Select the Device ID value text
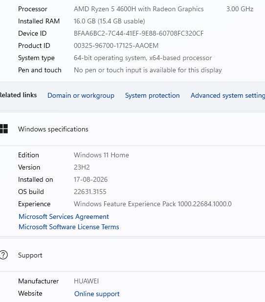This screenshot has width=265, height=302. (138, 33)
